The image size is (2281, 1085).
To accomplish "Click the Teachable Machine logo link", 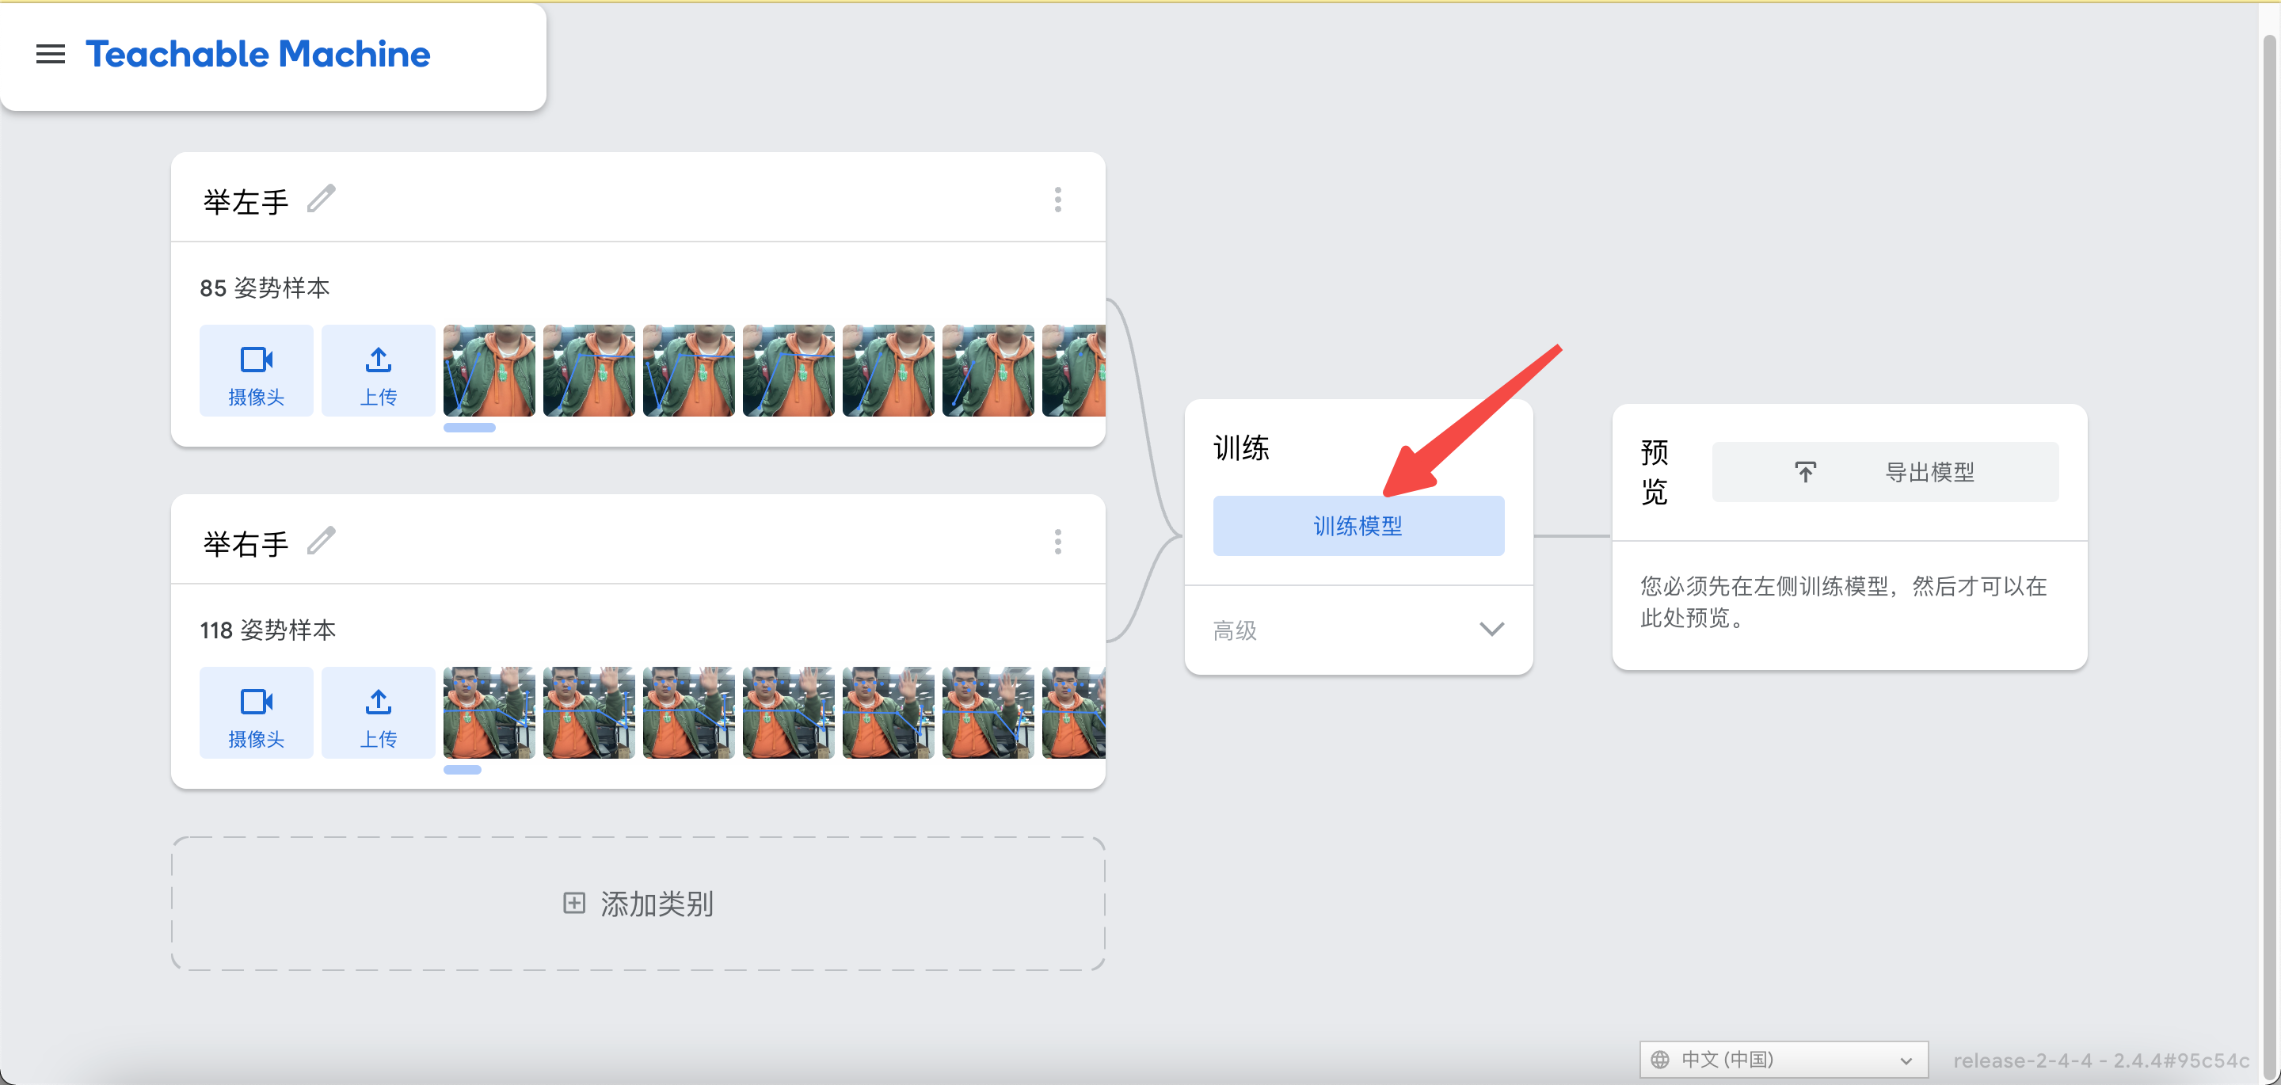I will (x=257, y=55).
